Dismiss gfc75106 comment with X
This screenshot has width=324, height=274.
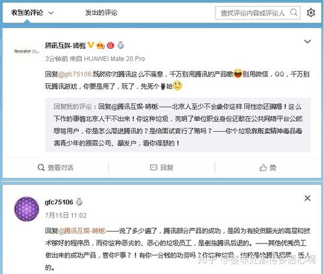[x=307, y=198]
